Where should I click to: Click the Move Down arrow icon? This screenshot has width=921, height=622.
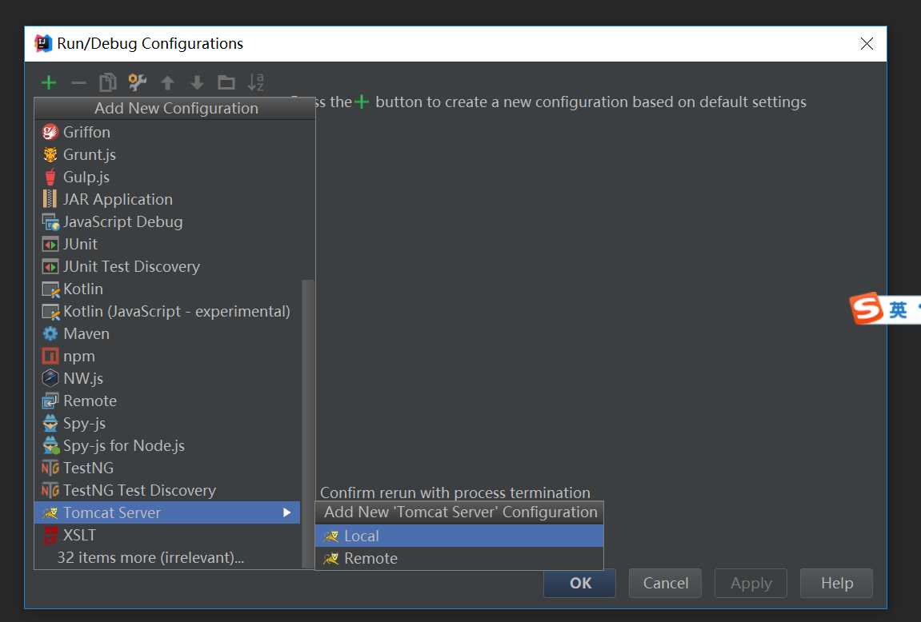tap(197, 82)
